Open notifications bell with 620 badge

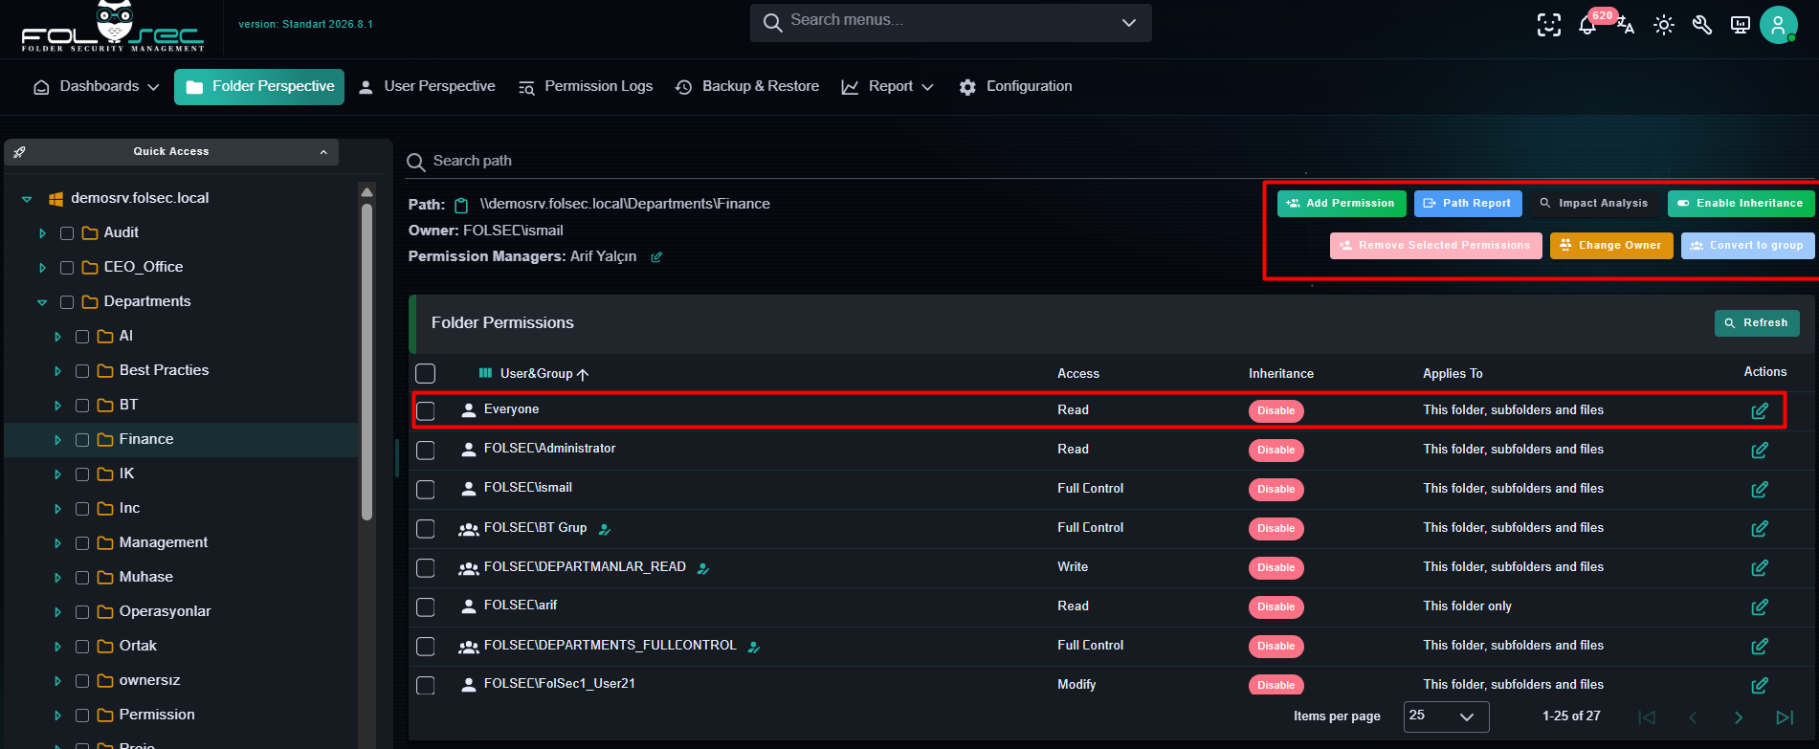[x=1587, y=26]
